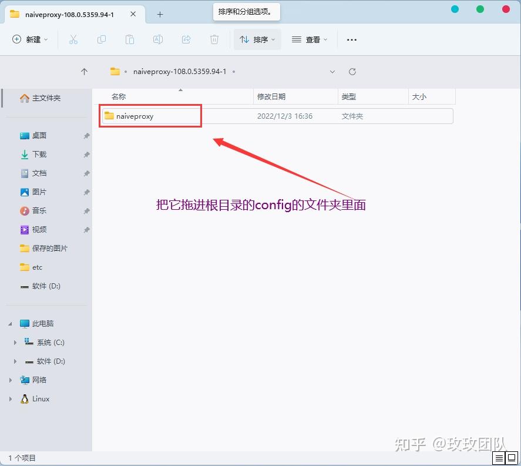Viewport: 521px width, 466px height.
Task: Click the folder icon in address bar
Action: click(115, 72)
